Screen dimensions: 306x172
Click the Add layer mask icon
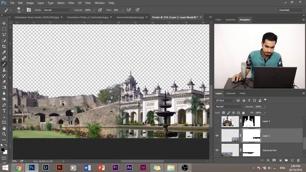[x=274, y=161]
